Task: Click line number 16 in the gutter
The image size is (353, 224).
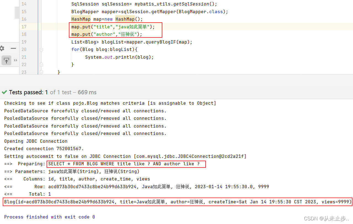Action: coord(24,19)
